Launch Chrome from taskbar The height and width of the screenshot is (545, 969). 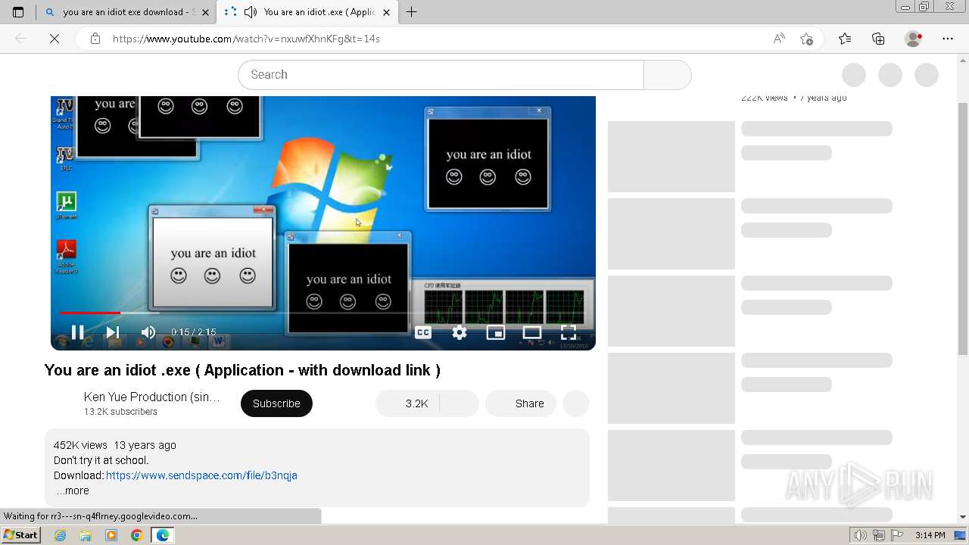pos(137,535)
